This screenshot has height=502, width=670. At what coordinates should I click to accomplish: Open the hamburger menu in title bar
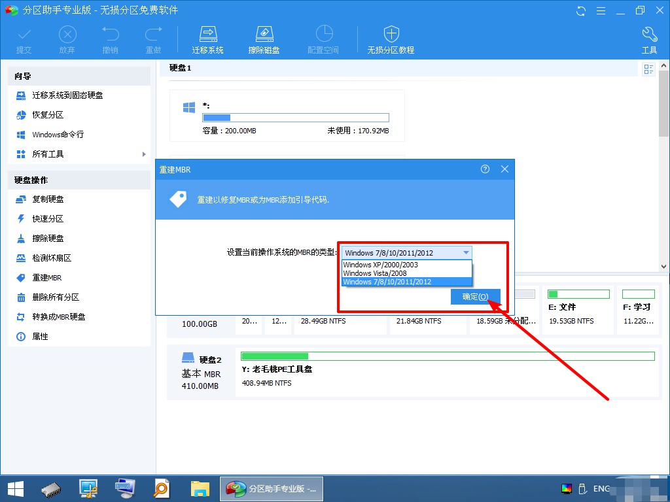(x=601, y=10)
